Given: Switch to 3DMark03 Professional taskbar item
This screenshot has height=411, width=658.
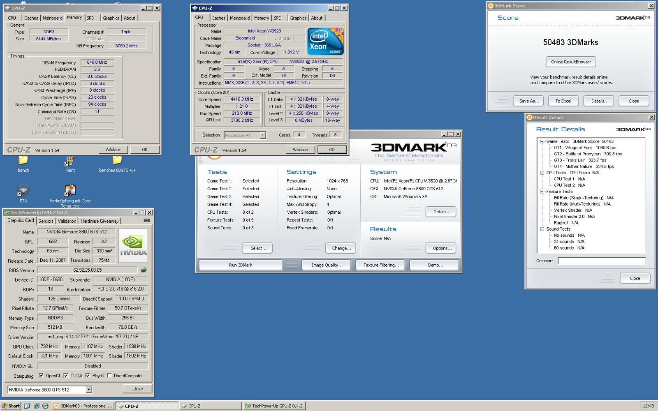Looking at the screenshot, I should point(83,406).
